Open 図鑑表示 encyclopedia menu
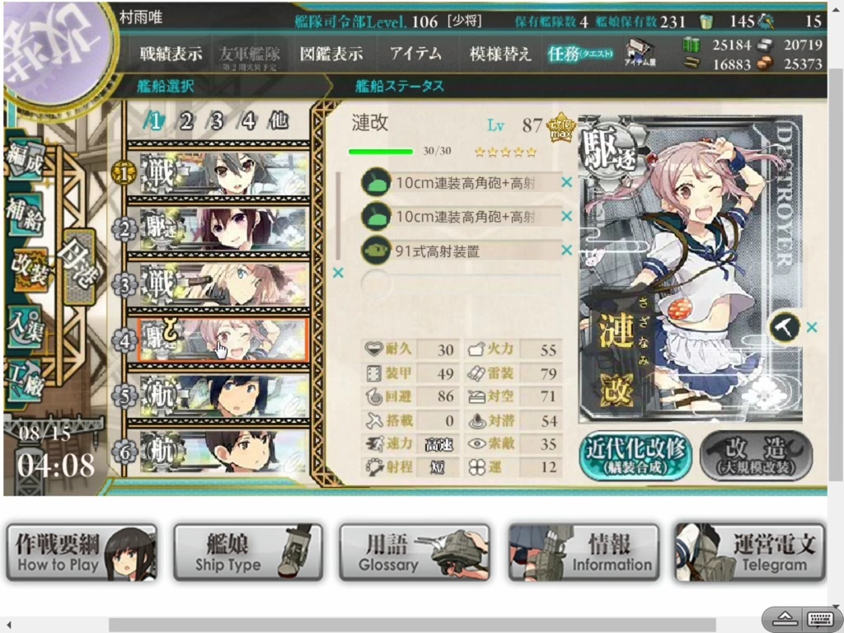The width and height of the screenshot is (844, 633). click(x=331, y=54)
